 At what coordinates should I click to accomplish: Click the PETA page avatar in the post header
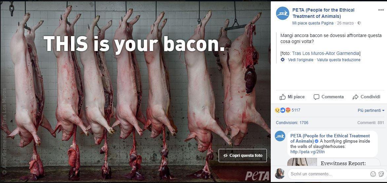tap(283, 13)
